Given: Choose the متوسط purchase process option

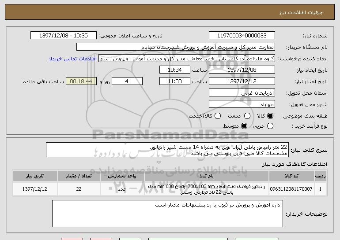Looking at the screenshot, I should (244, 126).
